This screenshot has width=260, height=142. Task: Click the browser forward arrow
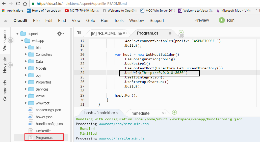tap(11, 4)
